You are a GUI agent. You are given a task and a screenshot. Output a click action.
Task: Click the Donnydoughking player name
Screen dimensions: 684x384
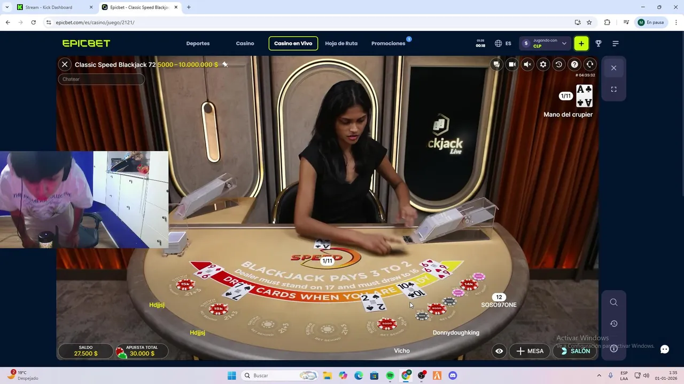click(x=456, y=333)
